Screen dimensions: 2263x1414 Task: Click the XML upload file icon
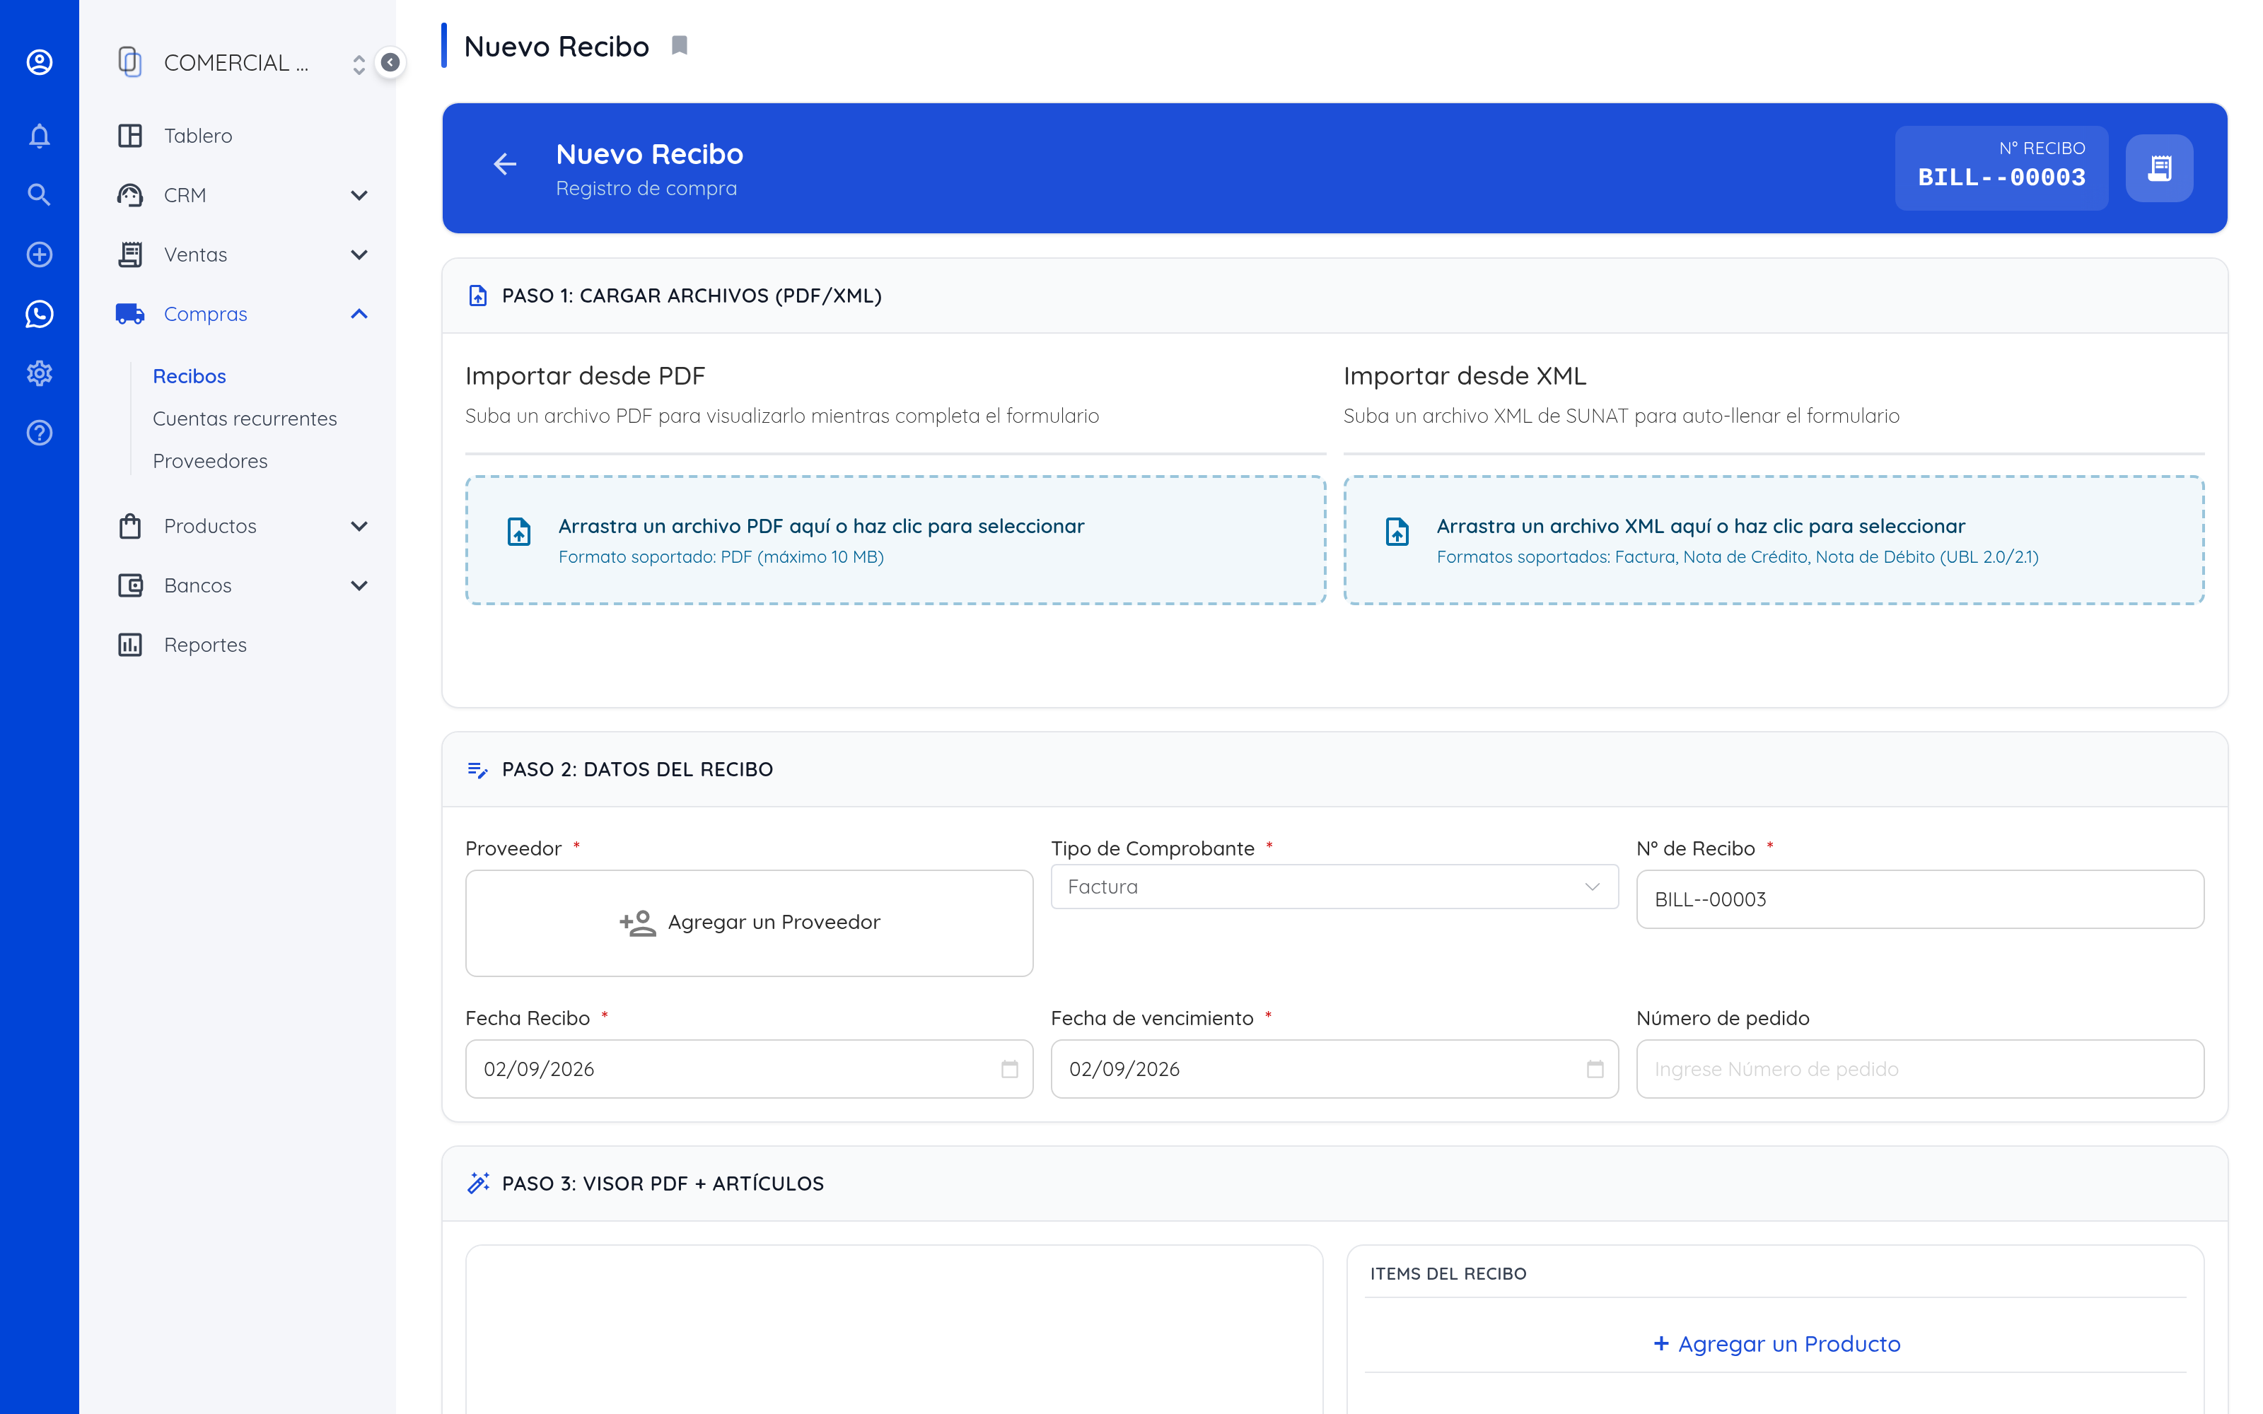1397,531
